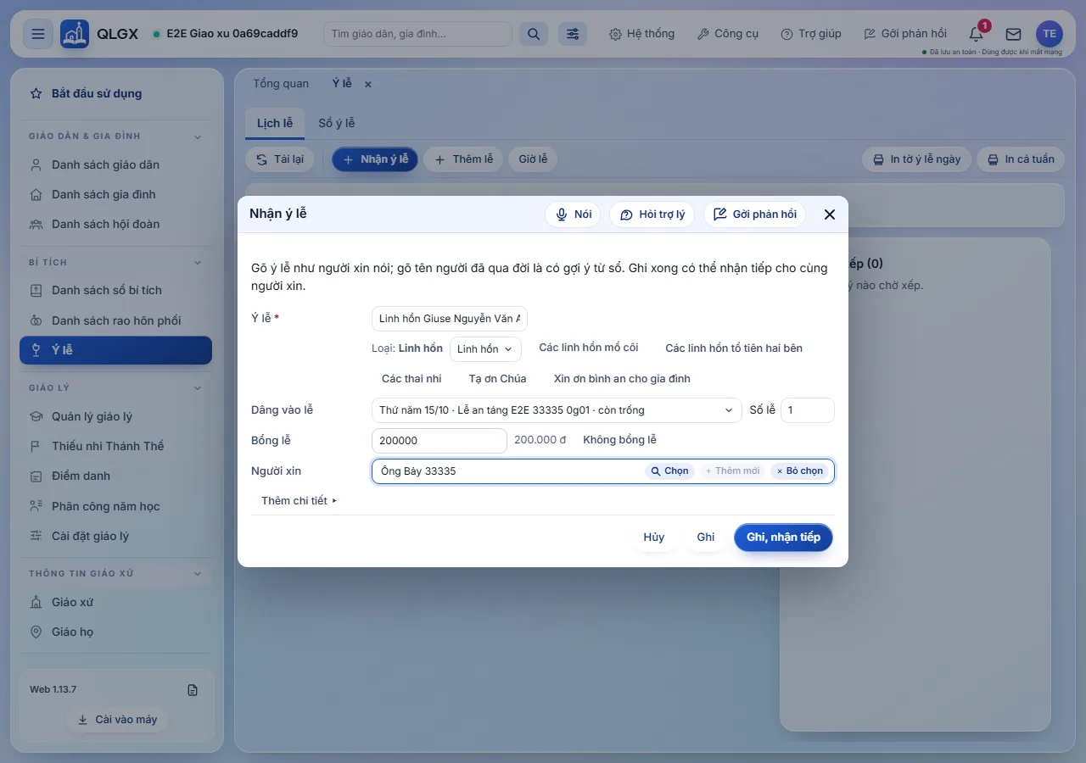Select the Không bổng lễ option
This screenshot has height=763, width=1086.
click(620, 440)
